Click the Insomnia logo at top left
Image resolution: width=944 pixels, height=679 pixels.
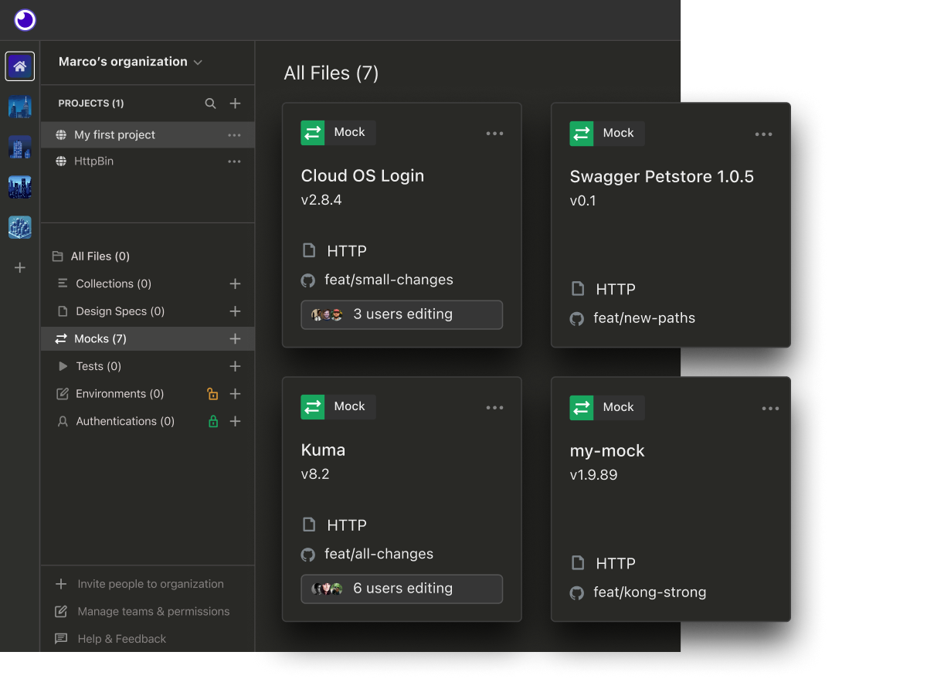24,20
